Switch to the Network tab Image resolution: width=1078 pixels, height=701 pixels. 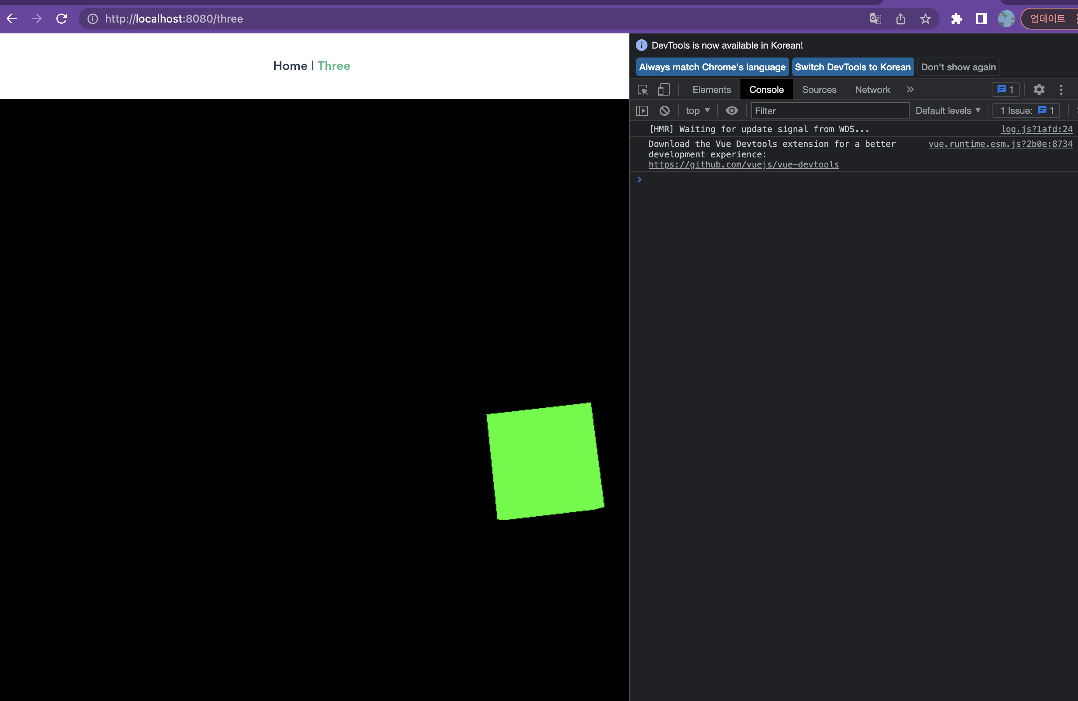[x=872, y=90]
